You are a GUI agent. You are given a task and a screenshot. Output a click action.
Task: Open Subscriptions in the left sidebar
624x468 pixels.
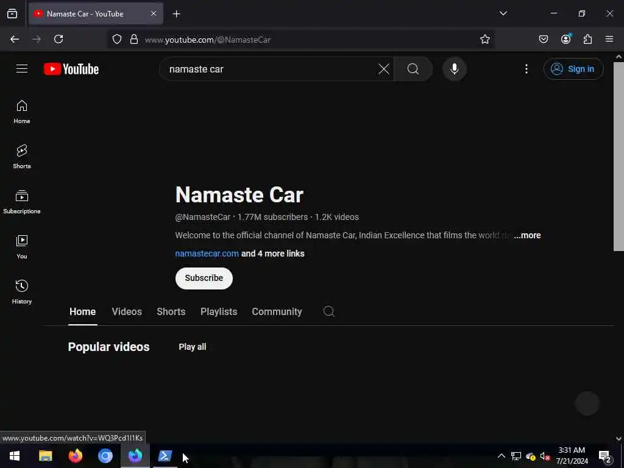tap(22, 202)
